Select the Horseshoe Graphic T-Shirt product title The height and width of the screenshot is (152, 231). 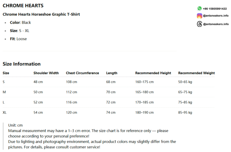point(41,14)
